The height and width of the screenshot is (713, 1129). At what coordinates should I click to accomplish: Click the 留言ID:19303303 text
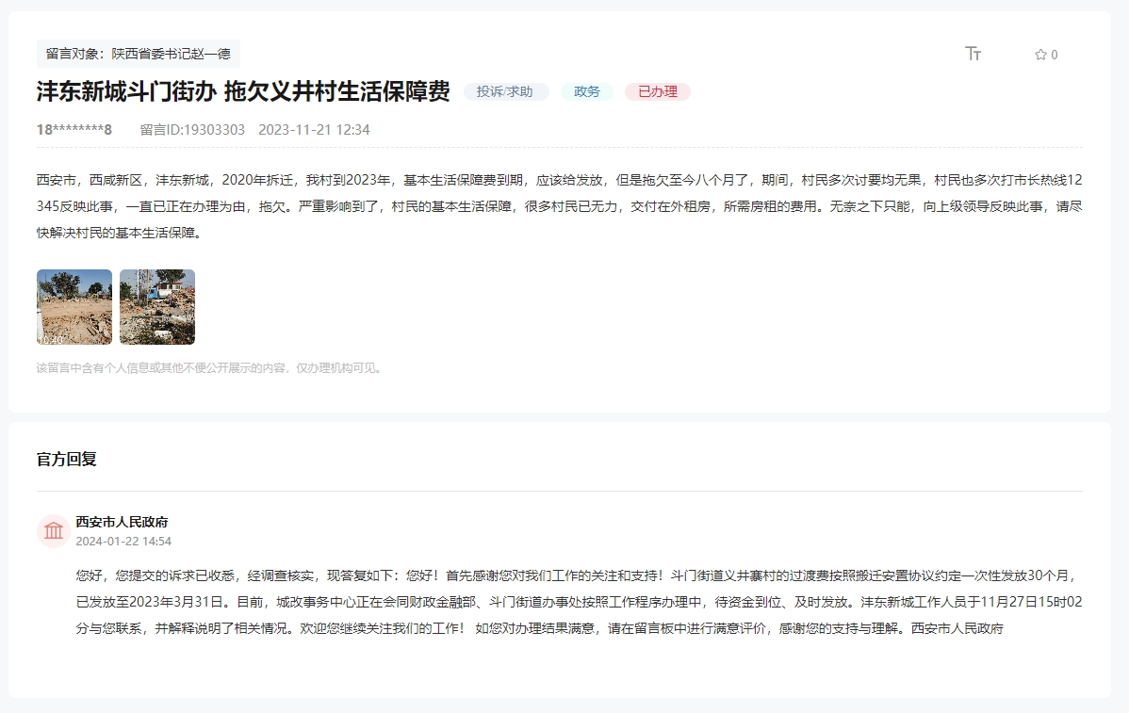[x=192, y=130]
